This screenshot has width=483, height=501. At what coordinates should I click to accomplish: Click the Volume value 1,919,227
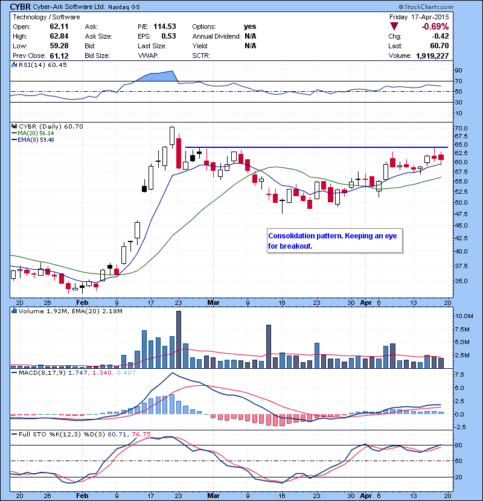(x=432, y=56)
